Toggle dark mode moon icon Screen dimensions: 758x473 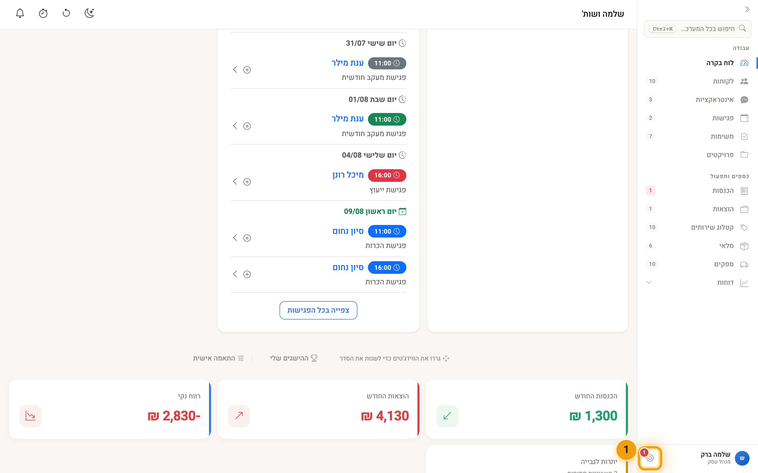89,13
